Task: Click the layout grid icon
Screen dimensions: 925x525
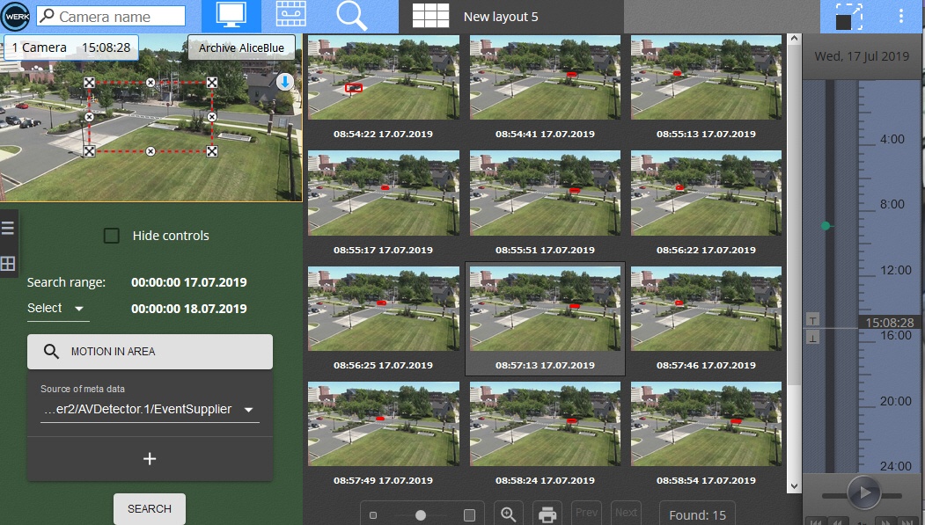Action: click(430, 17)
